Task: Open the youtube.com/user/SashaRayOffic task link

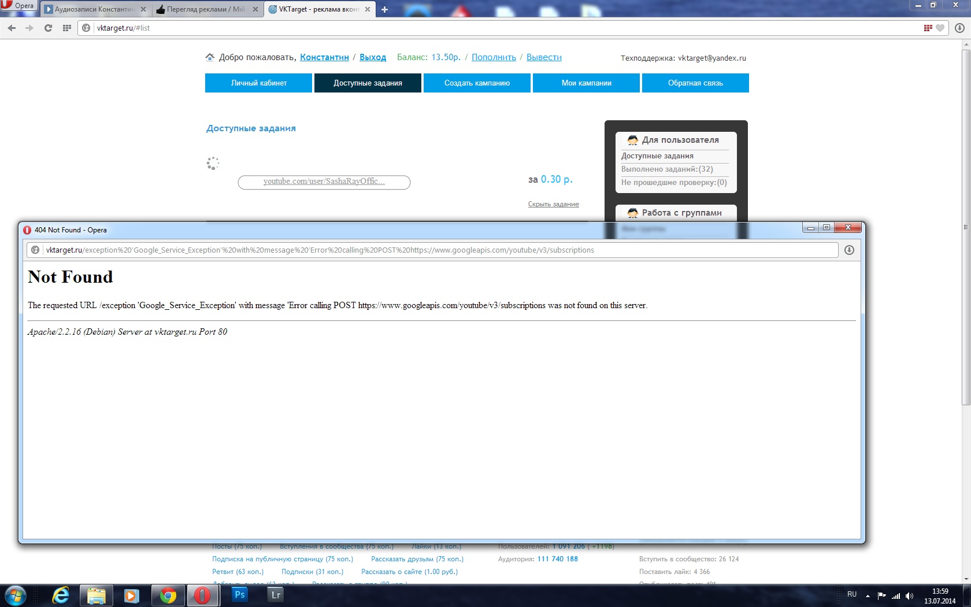Action: tap(324, 182)
